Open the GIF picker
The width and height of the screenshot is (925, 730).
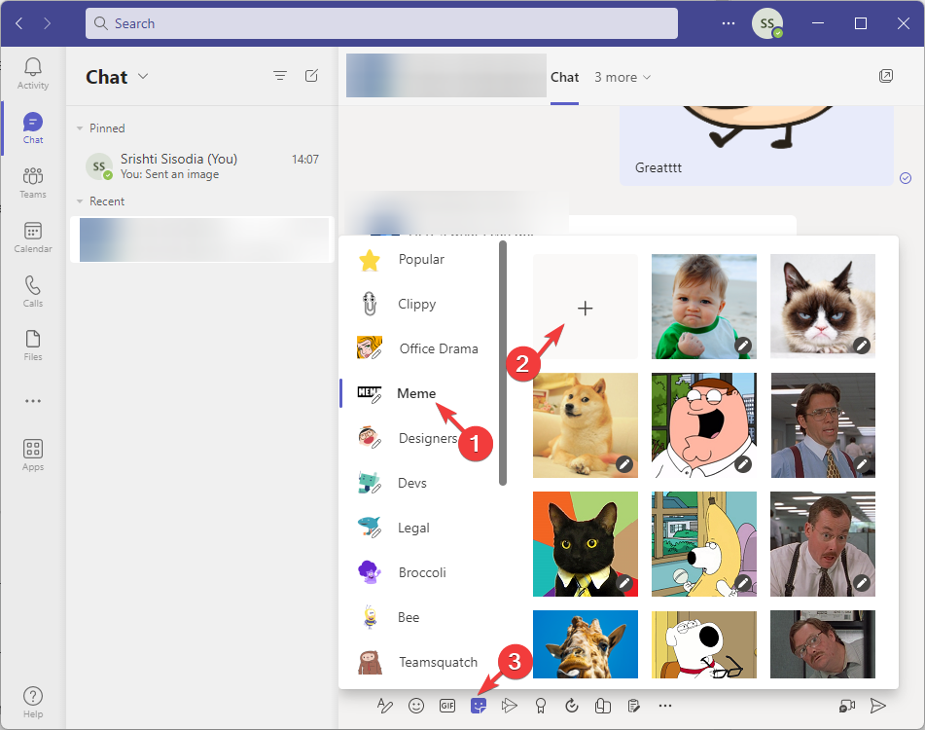(447, 706)
